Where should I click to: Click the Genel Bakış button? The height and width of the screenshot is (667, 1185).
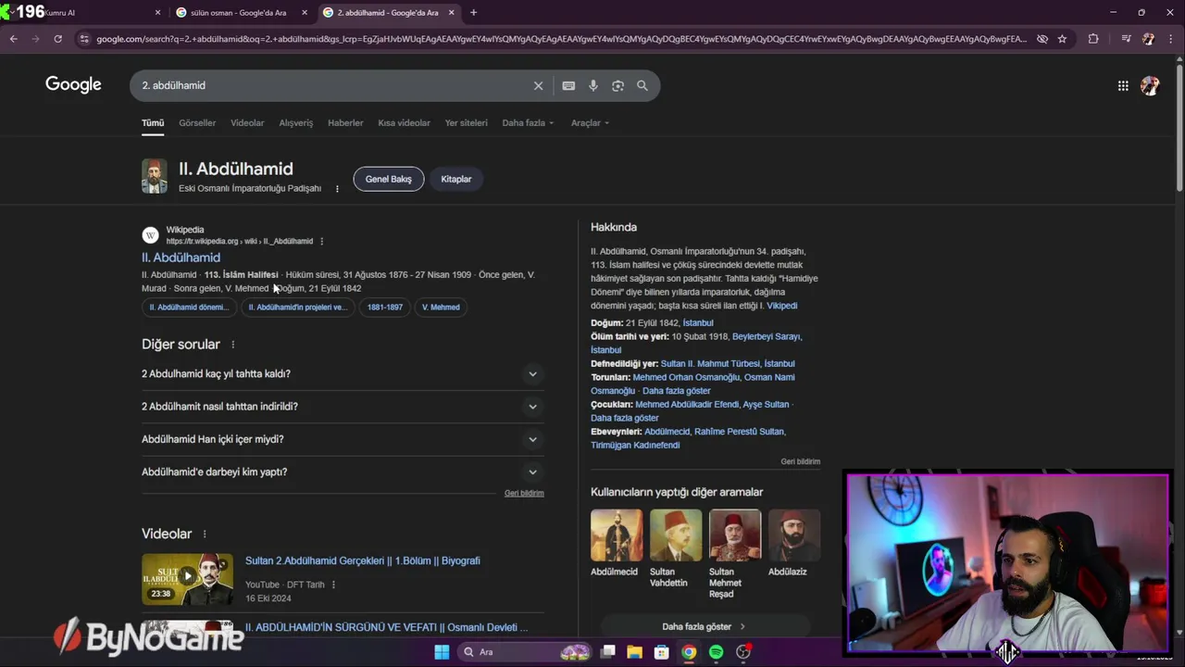389,179
